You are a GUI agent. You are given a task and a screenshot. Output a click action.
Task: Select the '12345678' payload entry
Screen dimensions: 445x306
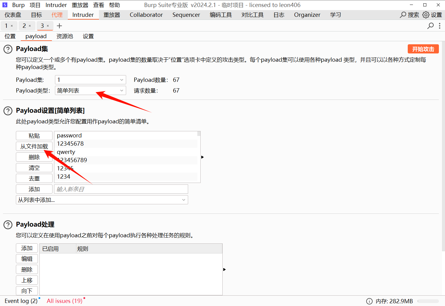coord(126,144)
